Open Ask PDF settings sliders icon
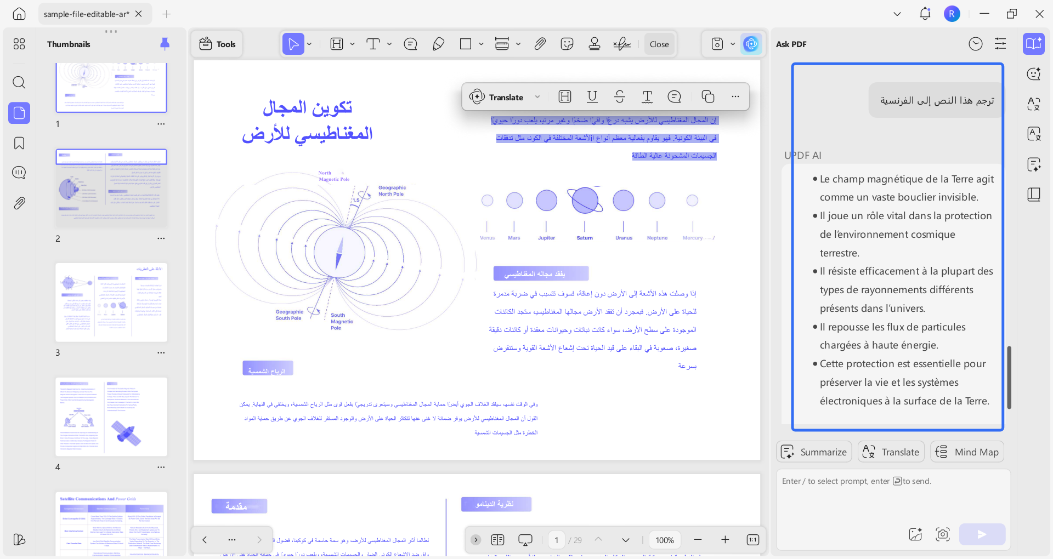Screen dimensions: 1053x559 [x=1000, y=44]
